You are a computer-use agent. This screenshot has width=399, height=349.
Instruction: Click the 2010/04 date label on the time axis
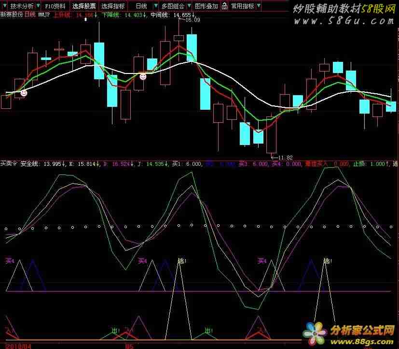pos(18,346)
